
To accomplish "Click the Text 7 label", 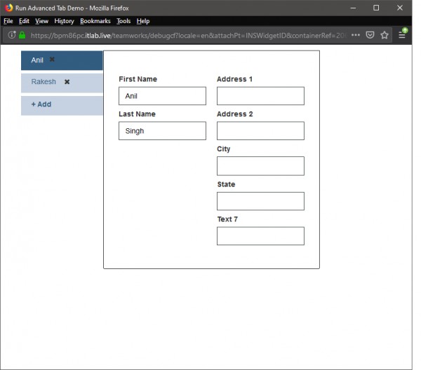I will (x=227, y=219).
